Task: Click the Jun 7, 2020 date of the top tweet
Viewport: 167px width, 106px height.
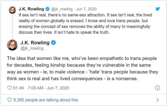Action: tap(86, 9)
